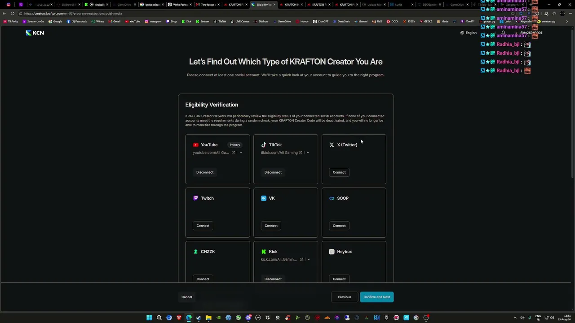This screenshot has width=575, height=323.
Task: Click the CHZZK logo icon in its card
Action: coord(195,252)
